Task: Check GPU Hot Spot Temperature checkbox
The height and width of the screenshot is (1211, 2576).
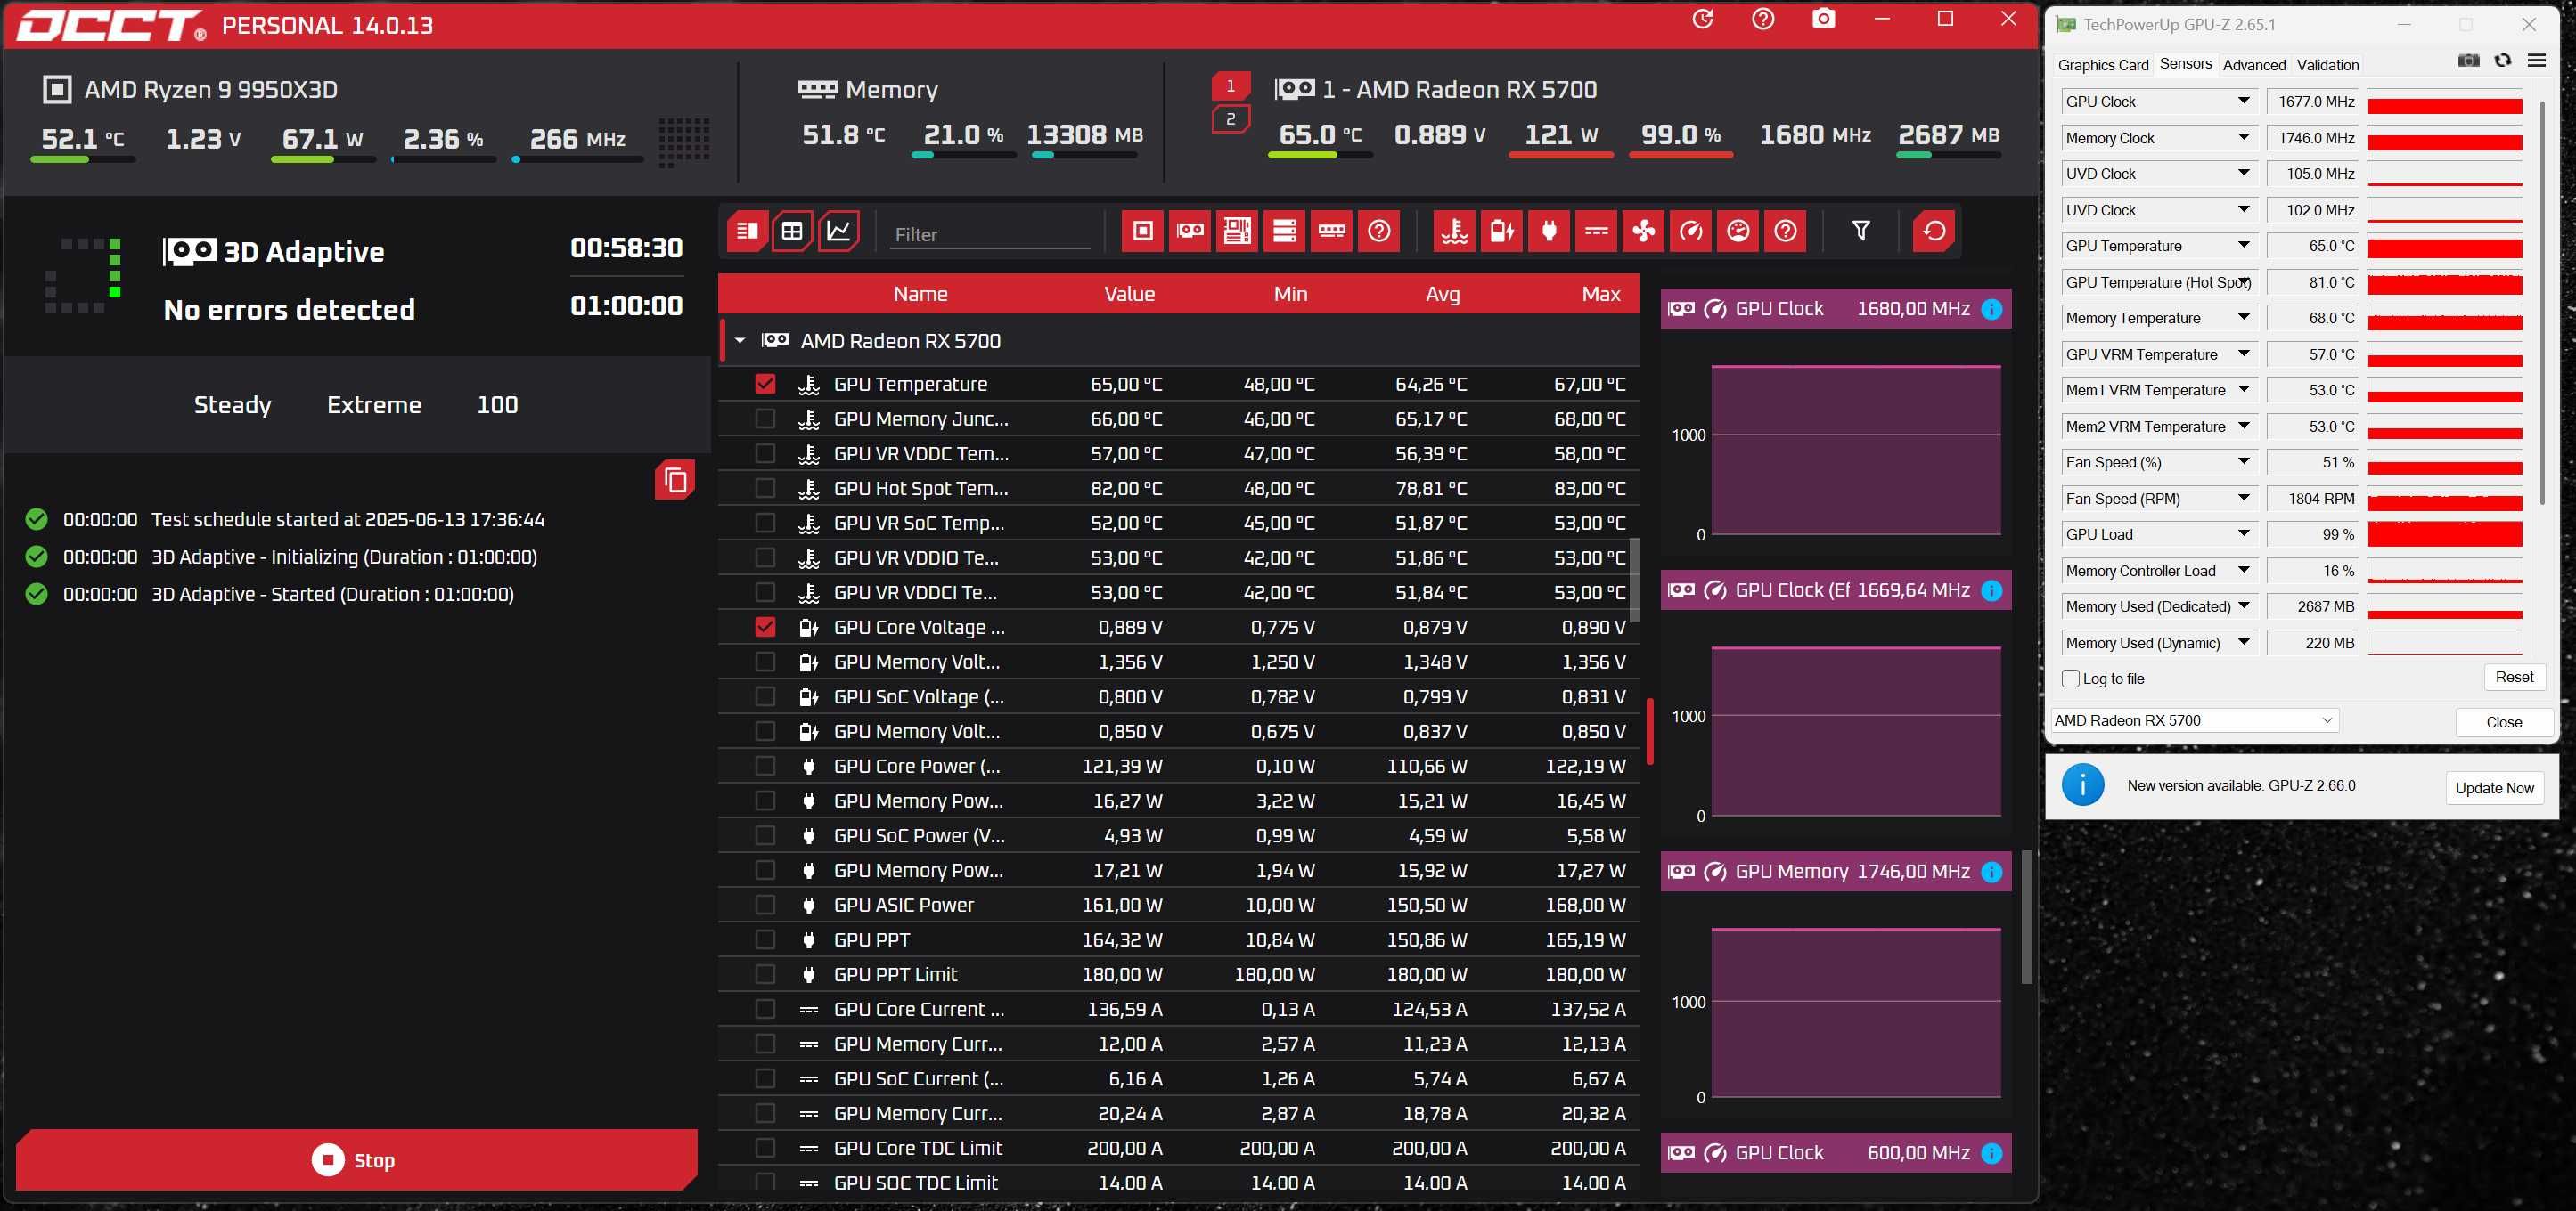Action: point(765,488)
